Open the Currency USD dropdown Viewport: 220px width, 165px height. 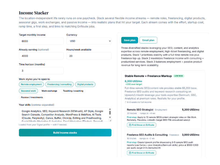pos(89,41)
